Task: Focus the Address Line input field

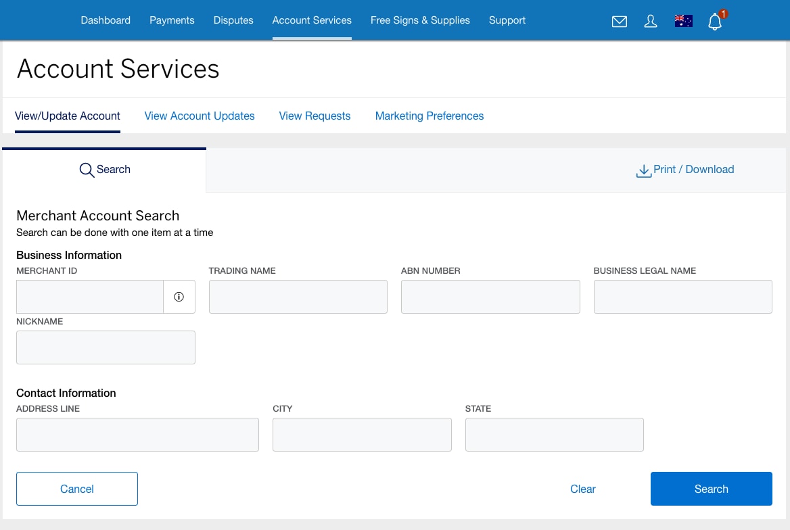Action: point(137,435)
